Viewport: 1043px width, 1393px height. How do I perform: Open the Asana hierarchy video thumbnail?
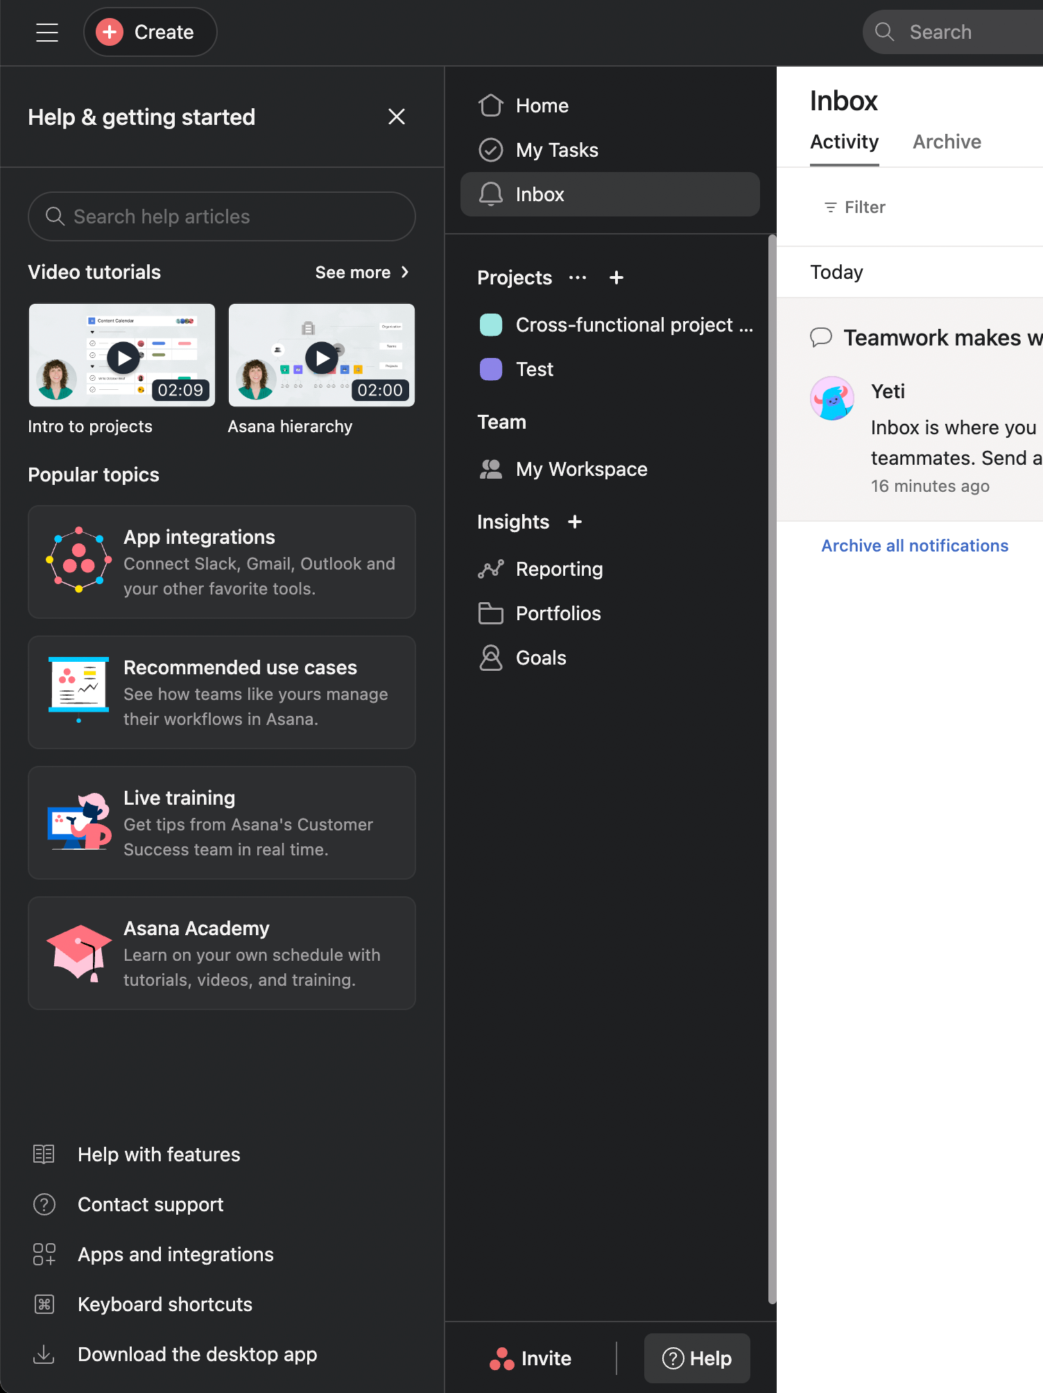point(322,356)
